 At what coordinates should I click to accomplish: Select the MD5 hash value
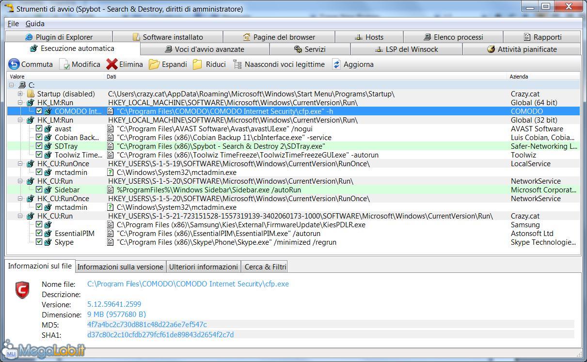147,325
